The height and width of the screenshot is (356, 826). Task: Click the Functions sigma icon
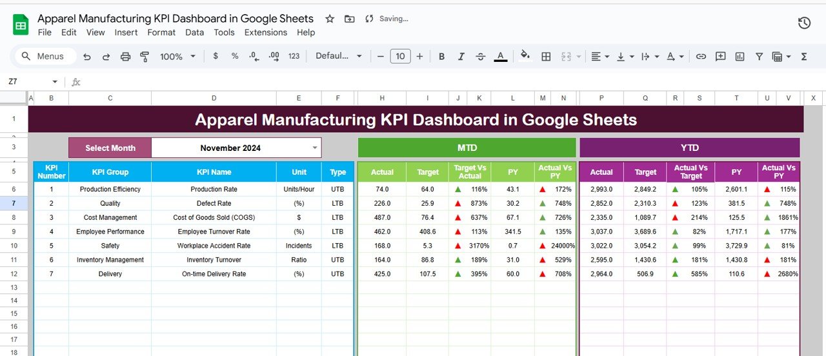[x=804, y=57]
